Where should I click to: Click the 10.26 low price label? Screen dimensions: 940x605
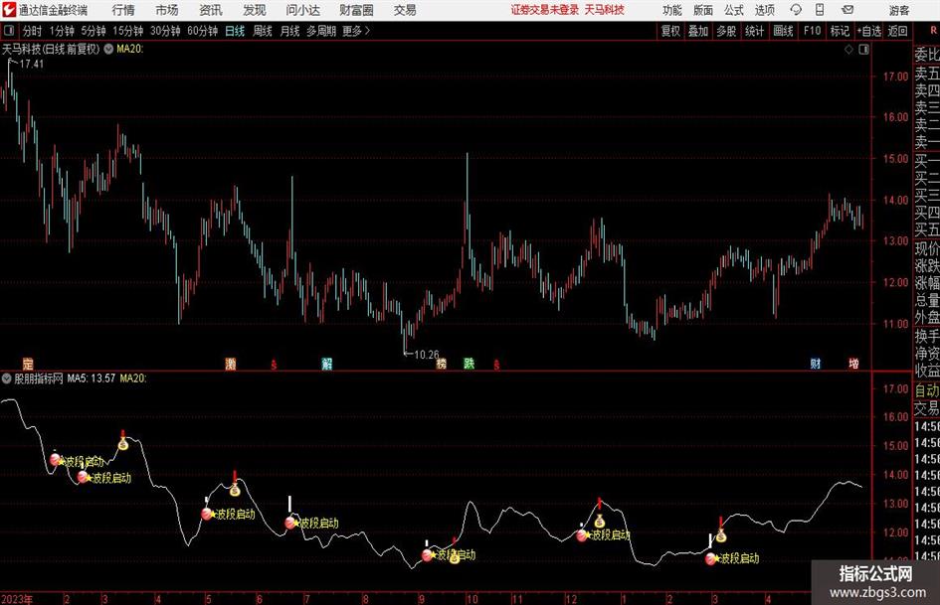point(427,355)
